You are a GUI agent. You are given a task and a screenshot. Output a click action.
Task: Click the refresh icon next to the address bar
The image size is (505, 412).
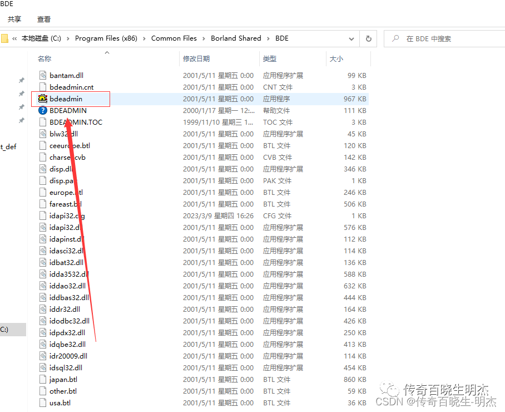tap(368, 38)
